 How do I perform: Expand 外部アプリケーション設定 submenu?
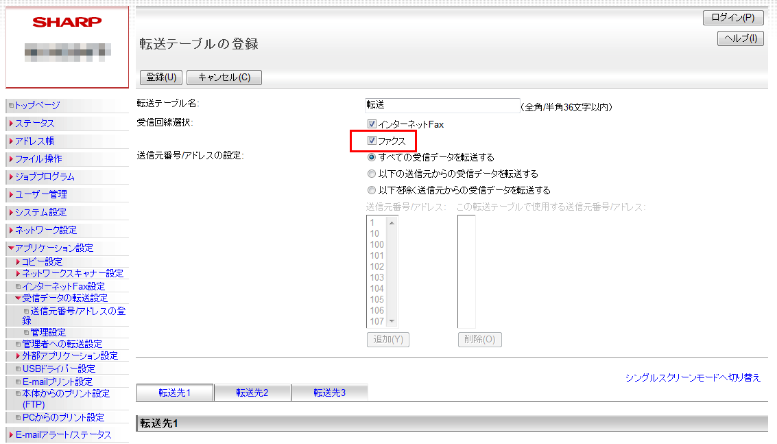70,355
